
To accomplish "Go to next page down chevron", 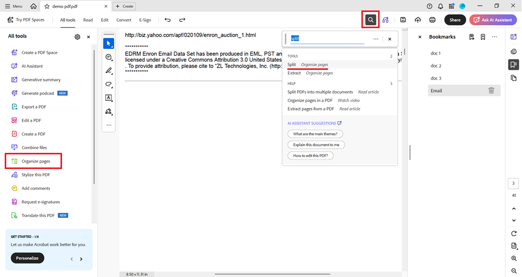I will (514, 221).
